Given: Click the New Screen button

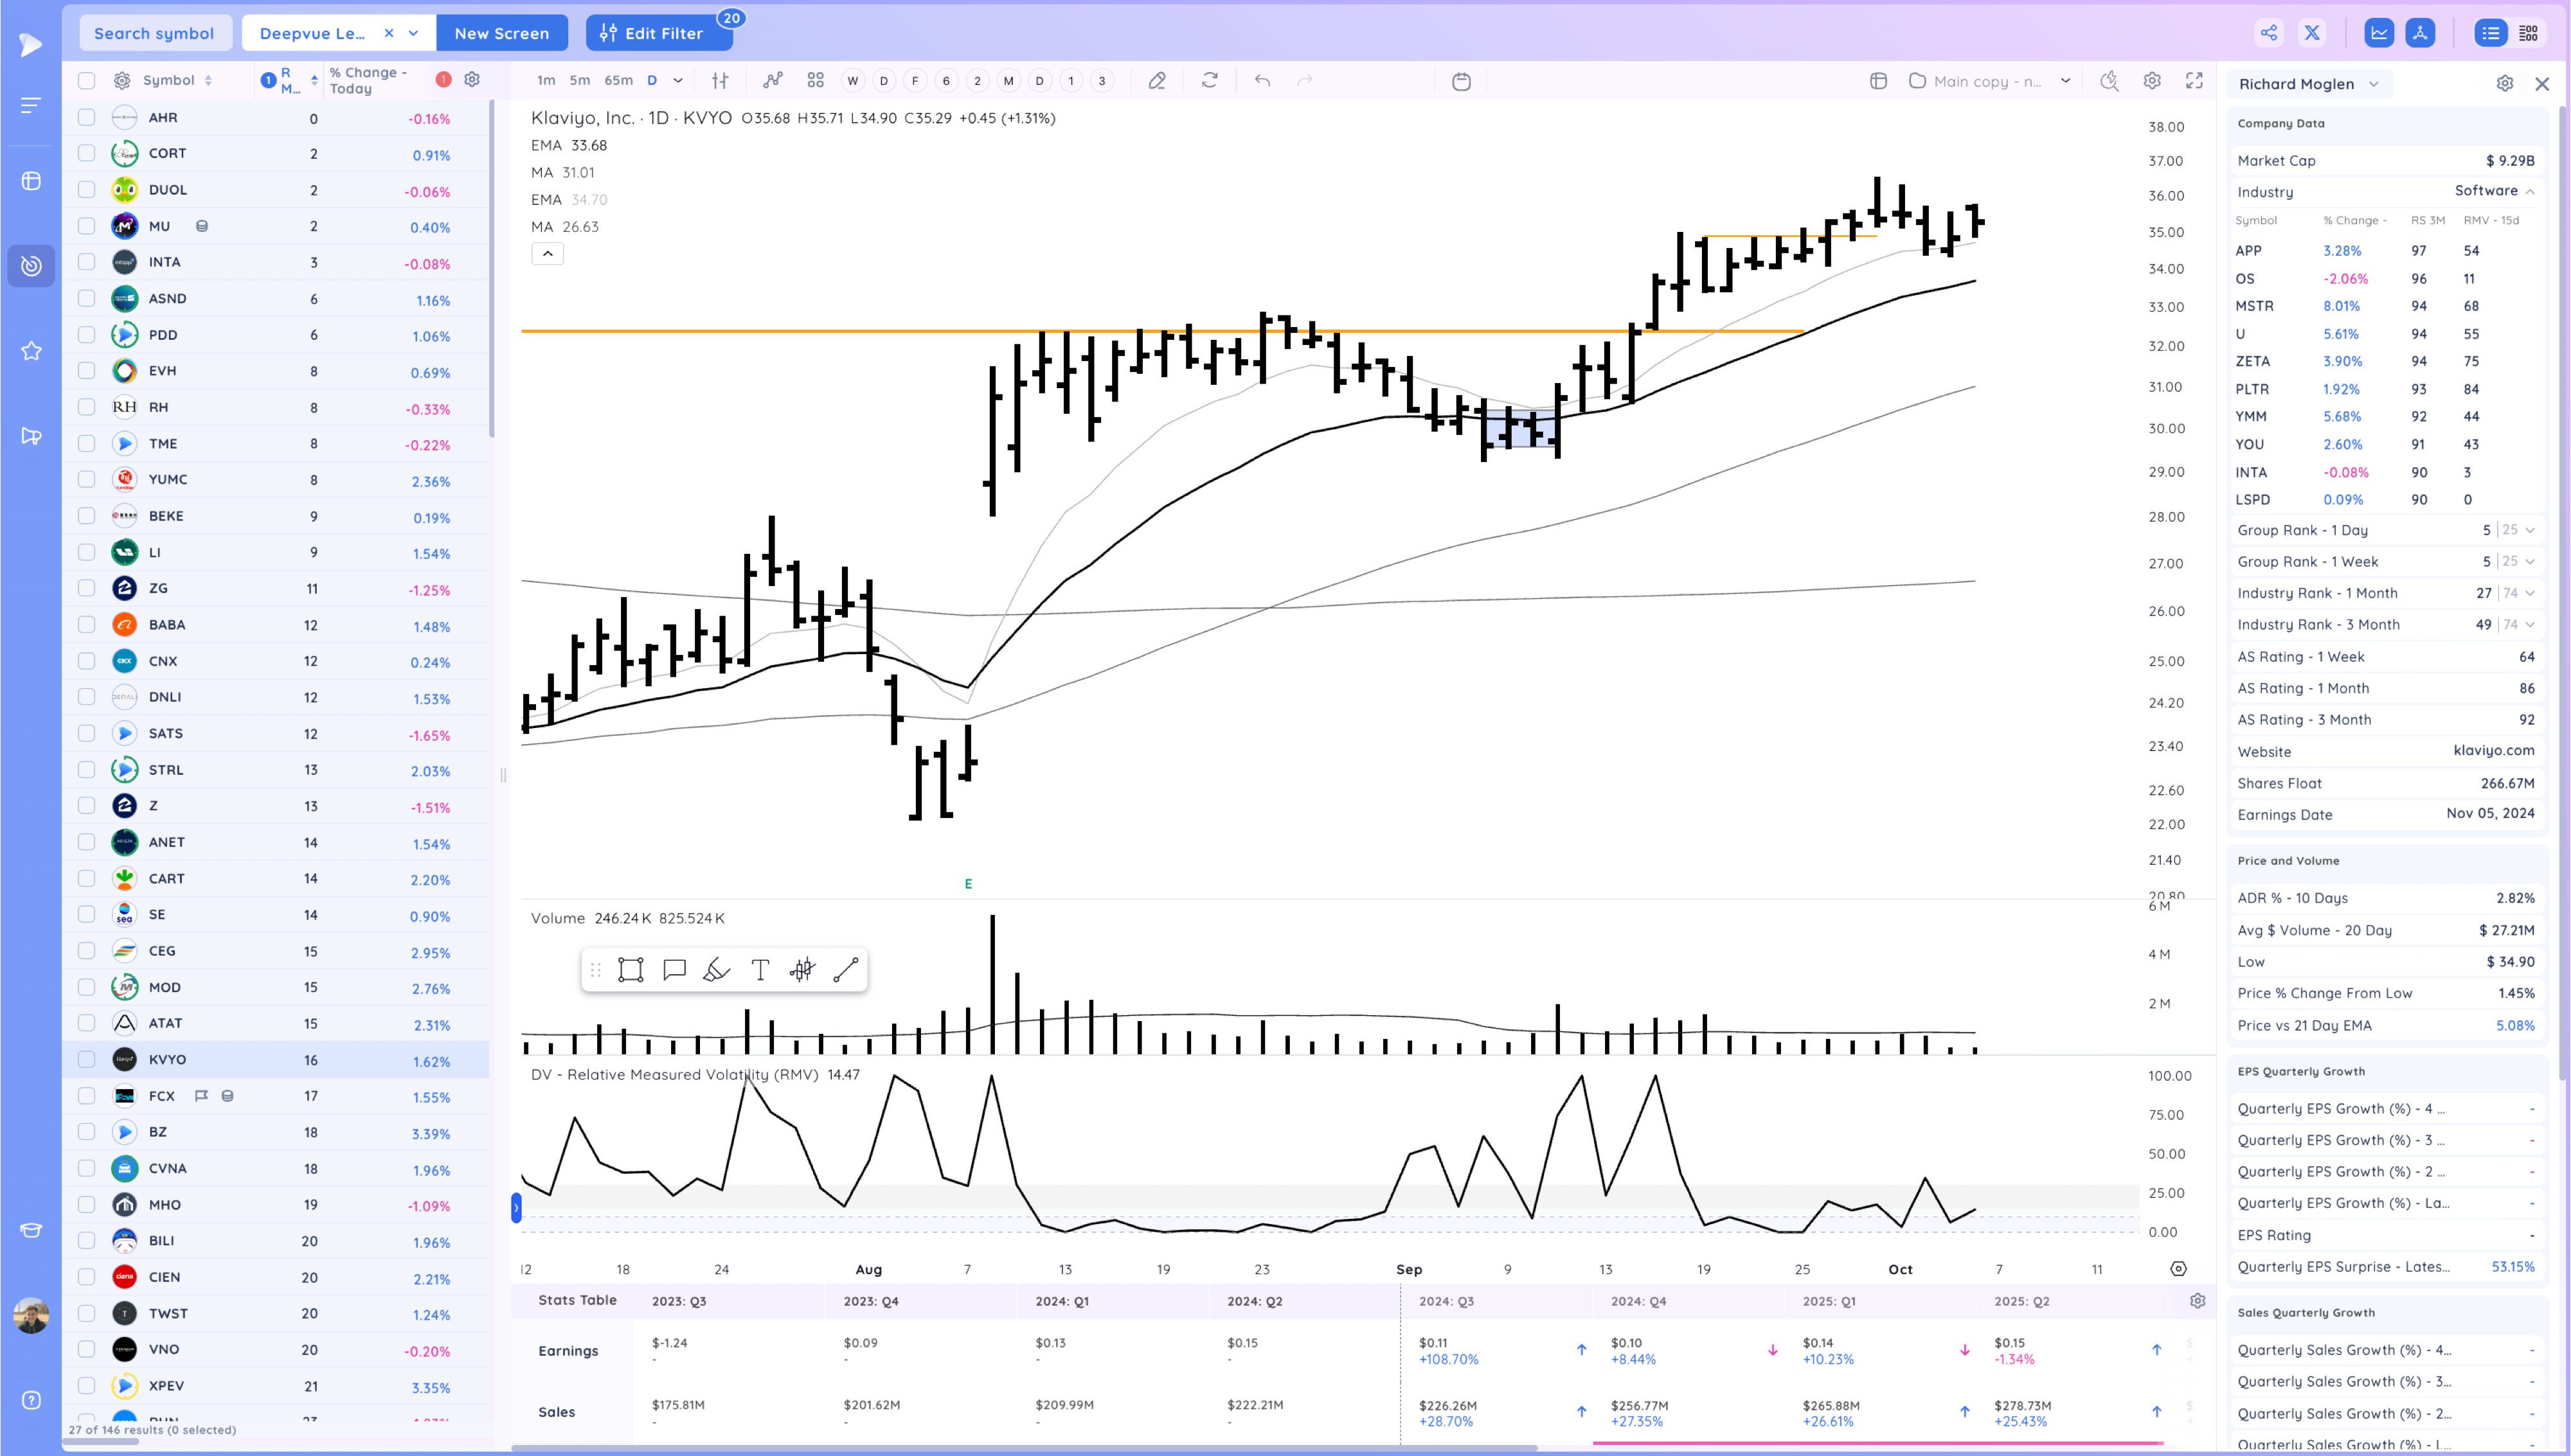Looking at the screenshot, I should [x=502, y=33].
